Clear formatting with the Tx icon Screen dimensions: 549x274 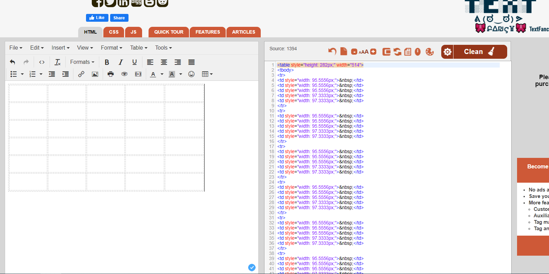(57, 62)
